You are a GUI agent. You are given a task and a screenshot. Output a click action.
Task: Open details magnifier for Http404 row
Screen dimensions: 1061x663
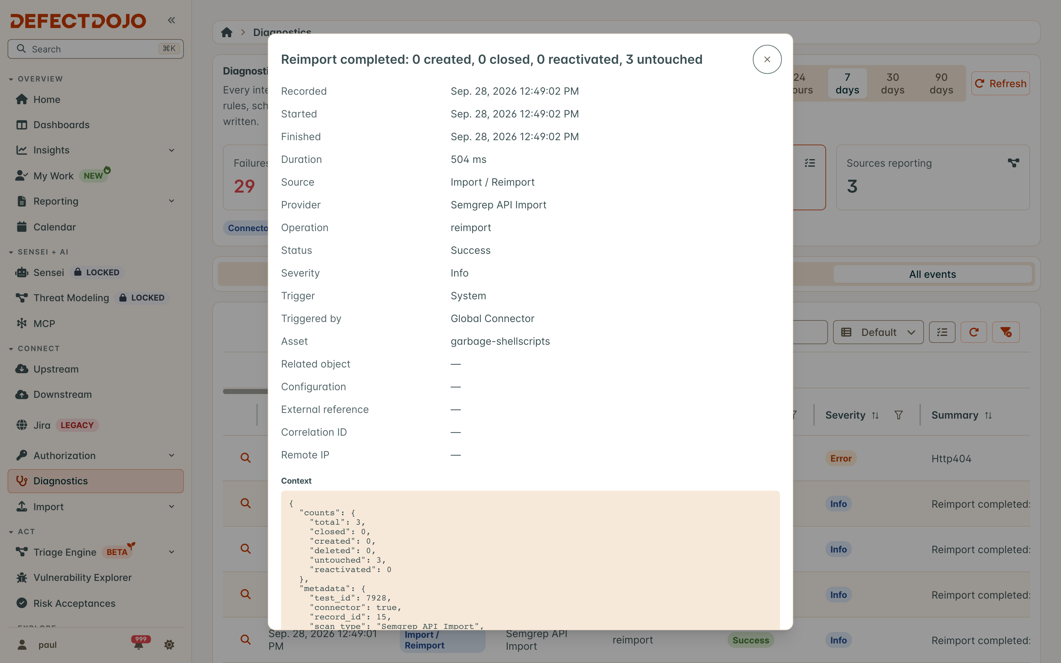tap(246, 458)
